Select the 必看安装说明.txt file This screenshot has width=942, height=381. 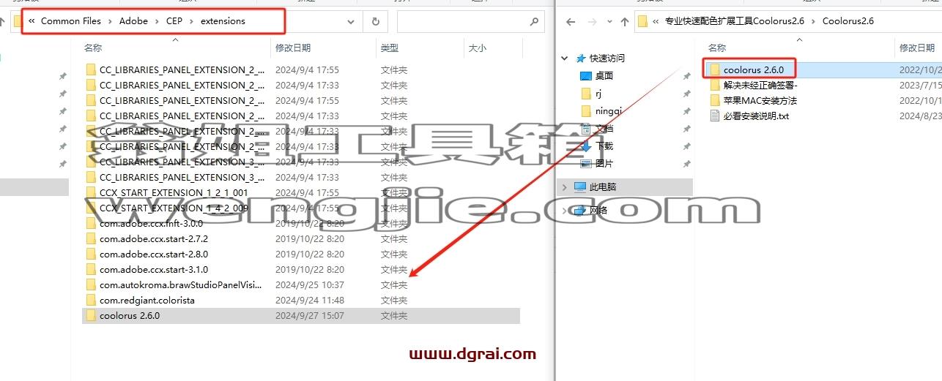755,116
